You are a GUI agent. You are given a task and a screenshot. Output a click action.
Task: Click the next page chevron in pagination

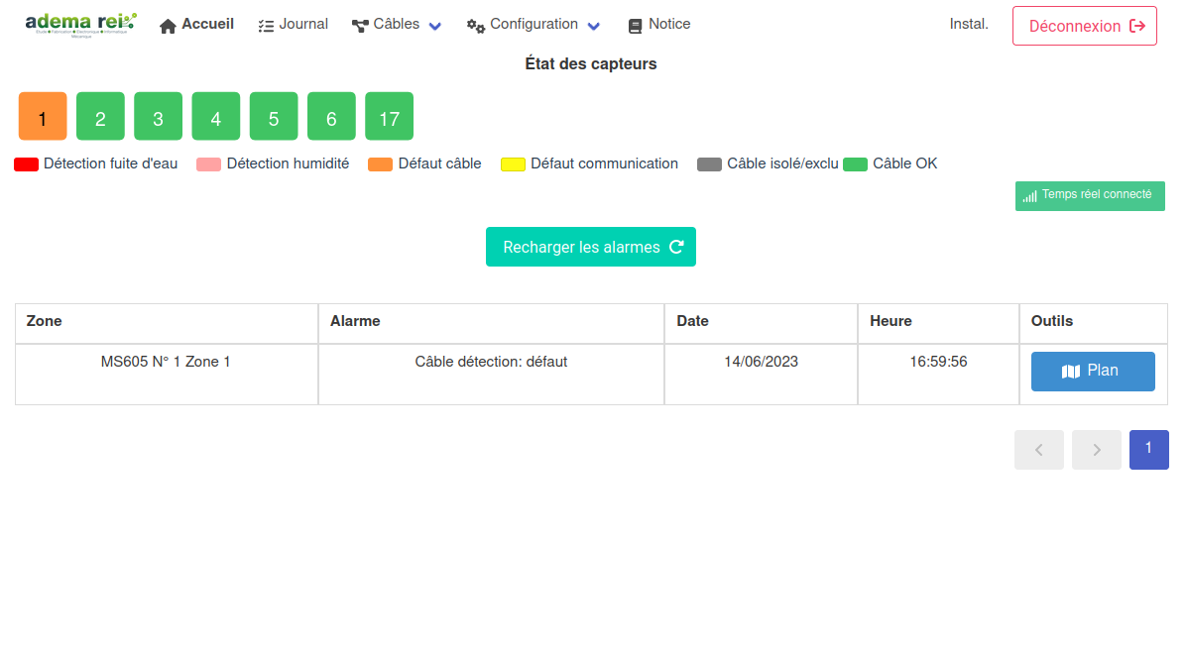coord(1096,449)
